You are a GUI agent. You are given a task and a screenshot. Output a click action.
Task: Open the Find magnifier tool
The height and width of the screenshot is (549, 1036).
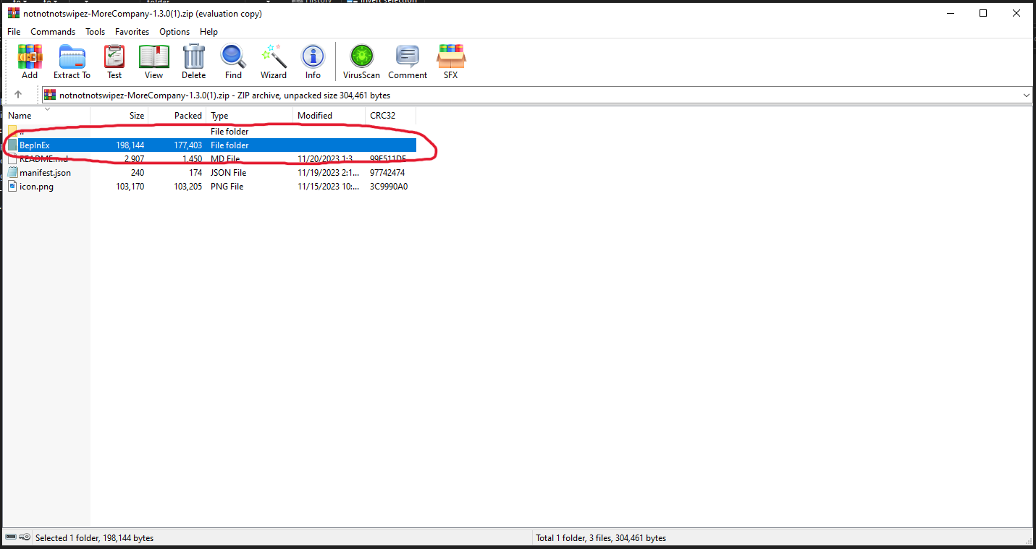[233, 61]
